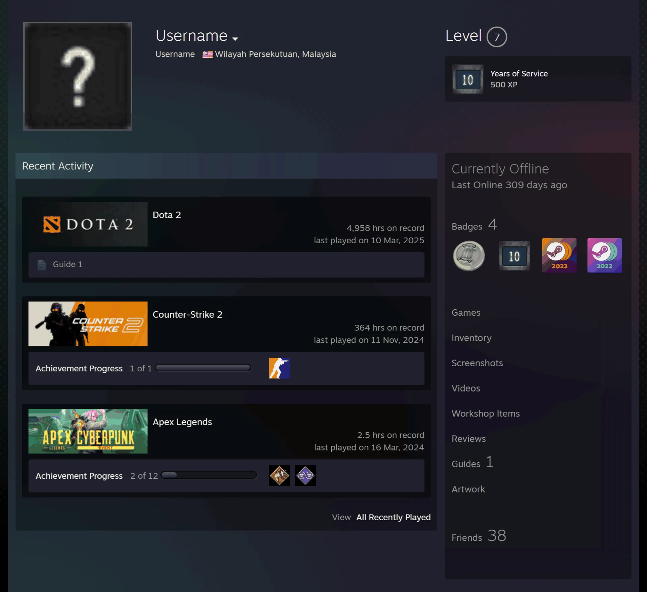The width and height of the screenshot is (647, 592).
Task: Open the Workshop Items link
Action: coord(486,414)
